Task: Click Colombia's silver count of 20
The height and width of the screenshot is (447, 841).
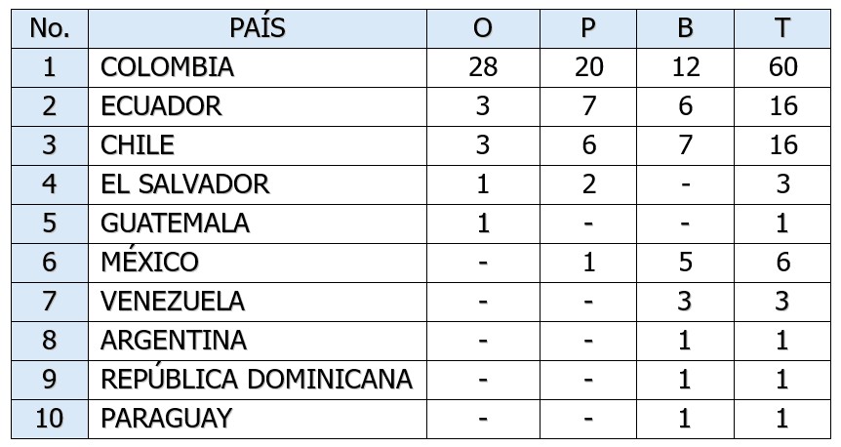Action: coord(587,67)
